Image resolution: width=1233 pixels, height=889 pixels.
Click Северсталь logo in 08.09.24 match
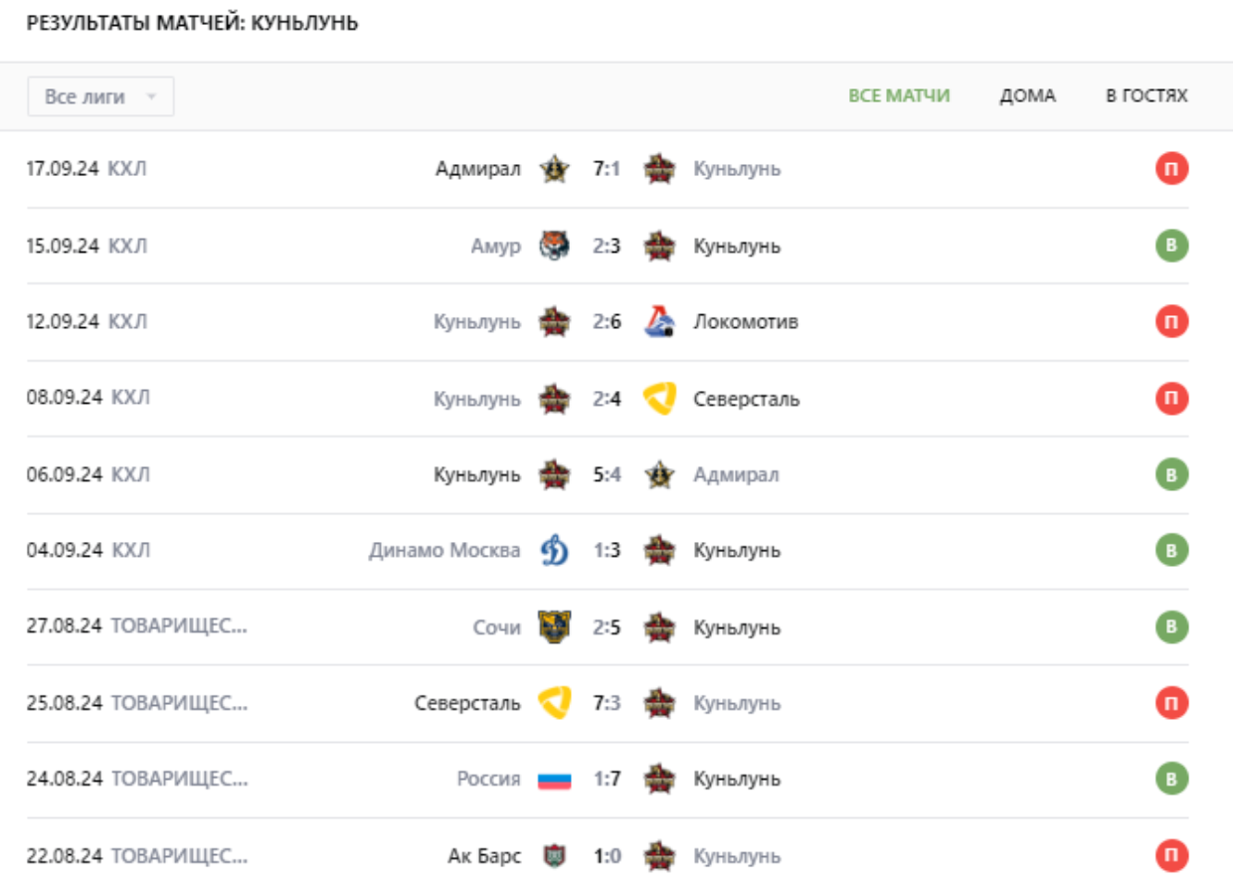tap(659, 399)
